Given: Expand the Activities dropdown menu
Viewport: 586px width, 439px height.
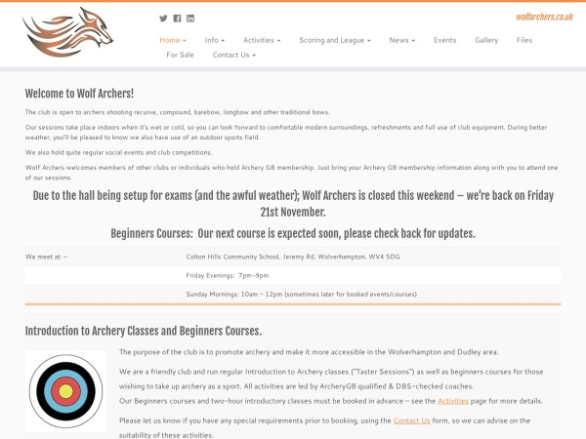Looking at the screenshot, I should 262,40.
